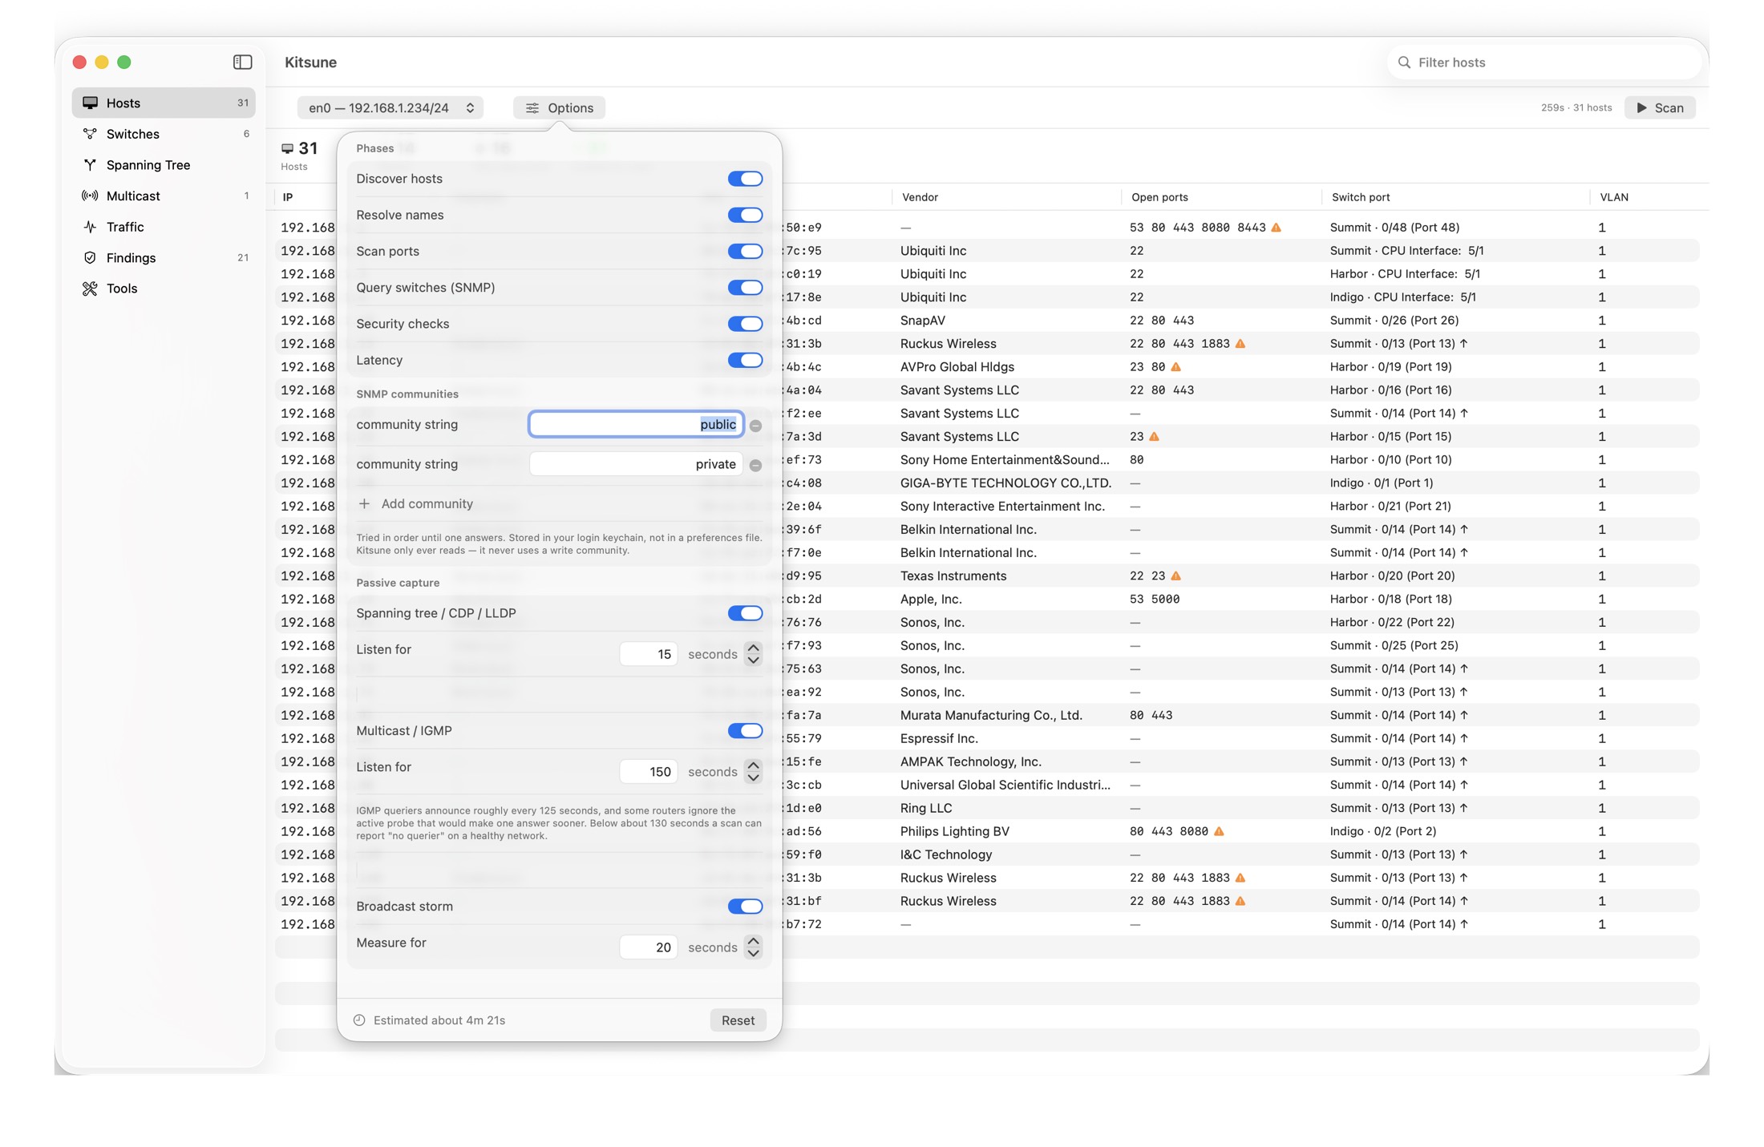Toggle Query switches (SNMP)

[x=745, y=287]
